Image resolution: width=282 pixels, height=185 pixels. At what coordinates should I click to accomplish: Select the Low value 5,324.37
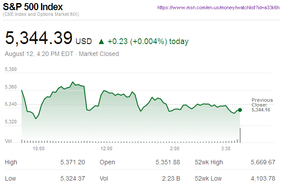[x=72, y=178]
